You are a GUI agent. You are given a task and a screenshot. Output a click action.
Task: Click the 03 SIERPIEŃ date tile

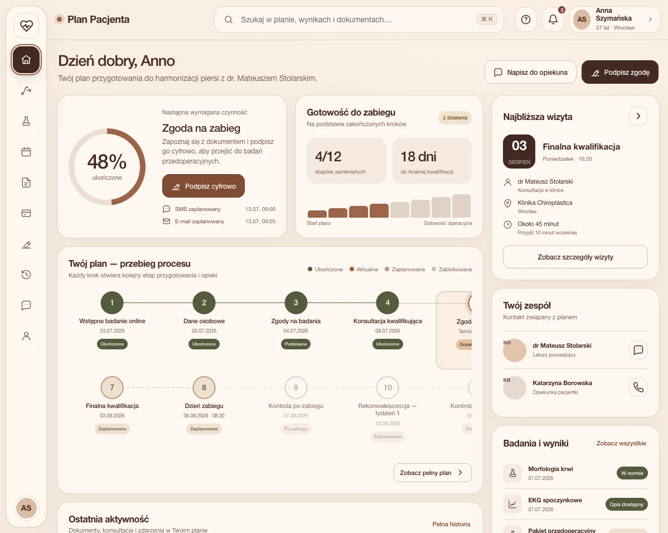519,151
